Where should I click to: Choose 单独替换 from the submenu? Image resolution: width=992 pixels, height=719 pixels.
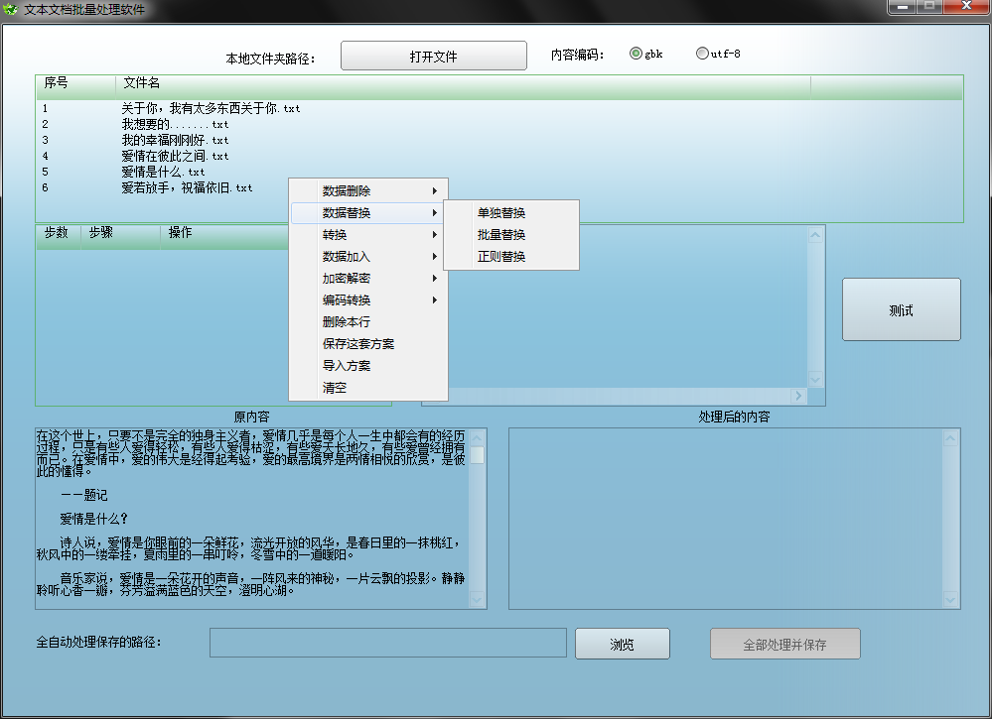[501, 213]
